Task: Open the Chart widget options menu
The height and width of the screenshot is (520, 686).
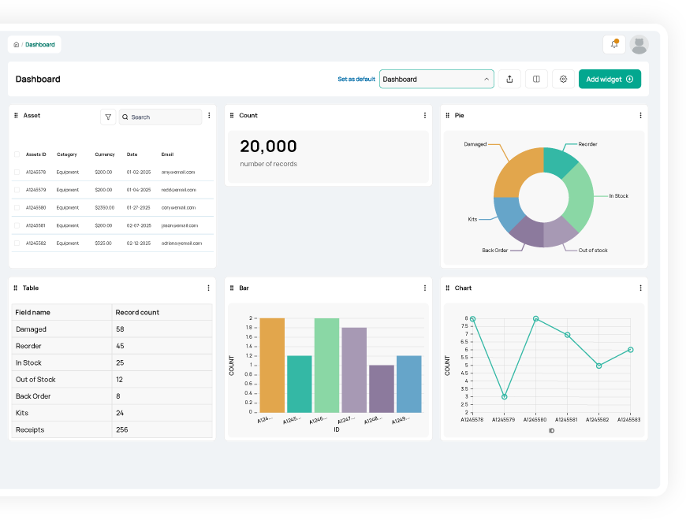Action: tap(640, 288)
